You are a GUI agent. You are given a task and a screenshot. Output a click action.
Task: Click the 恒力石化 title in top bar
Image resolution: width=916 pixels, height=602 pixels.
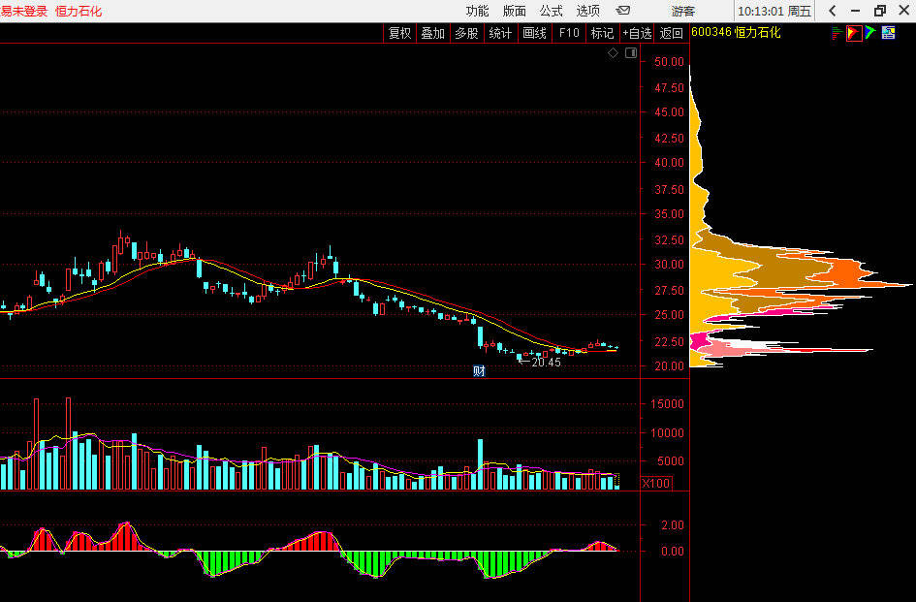[79, 11]
